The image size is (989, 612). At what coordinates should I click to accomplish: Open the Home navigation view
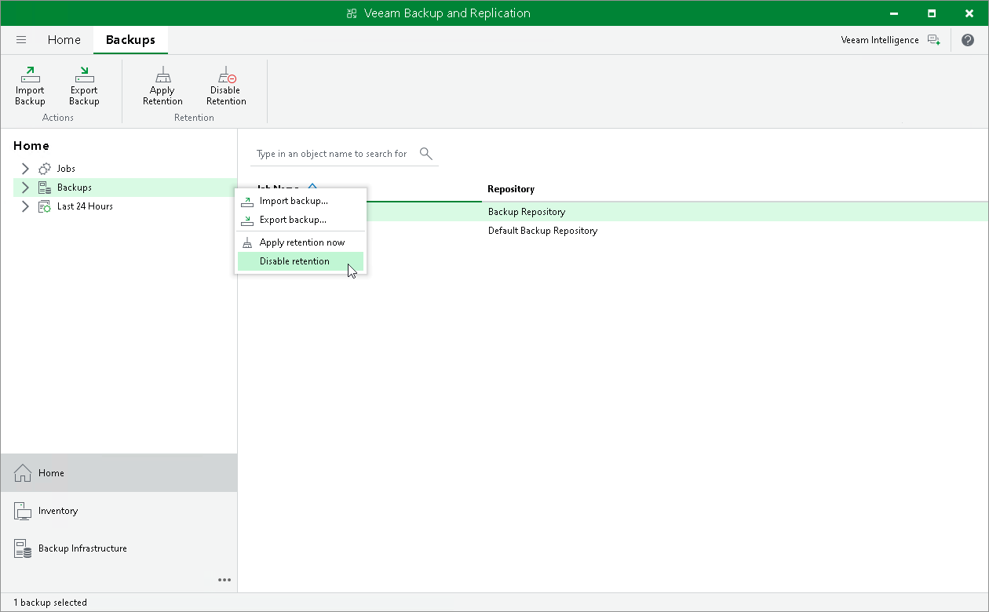click(119, 473)
